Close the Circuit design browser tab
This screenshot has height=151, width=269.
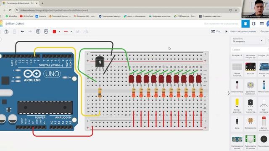pyautogui.click(x=37, y=3)
